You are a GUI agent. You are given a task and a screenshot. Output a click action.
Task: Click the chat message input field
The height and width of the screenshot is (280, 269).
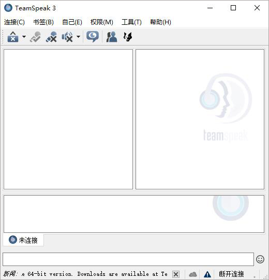(x=128, y=259)
